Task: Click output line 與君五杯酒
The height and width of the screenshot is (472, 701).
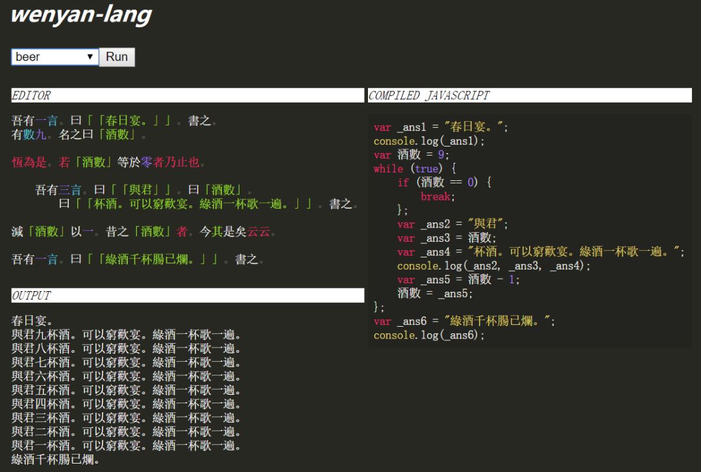Action: click(x=127, y=390)
